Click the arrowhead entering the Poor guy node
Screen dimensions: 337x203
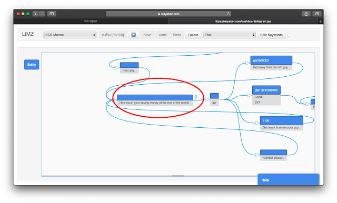point(117,68)
